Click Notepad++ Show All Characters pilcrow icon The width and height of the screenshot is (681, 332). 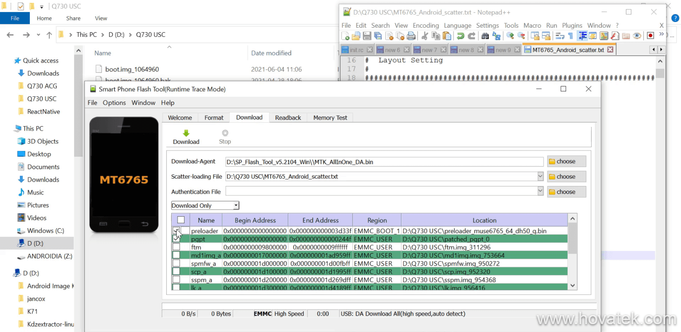(x=571, y=36)
